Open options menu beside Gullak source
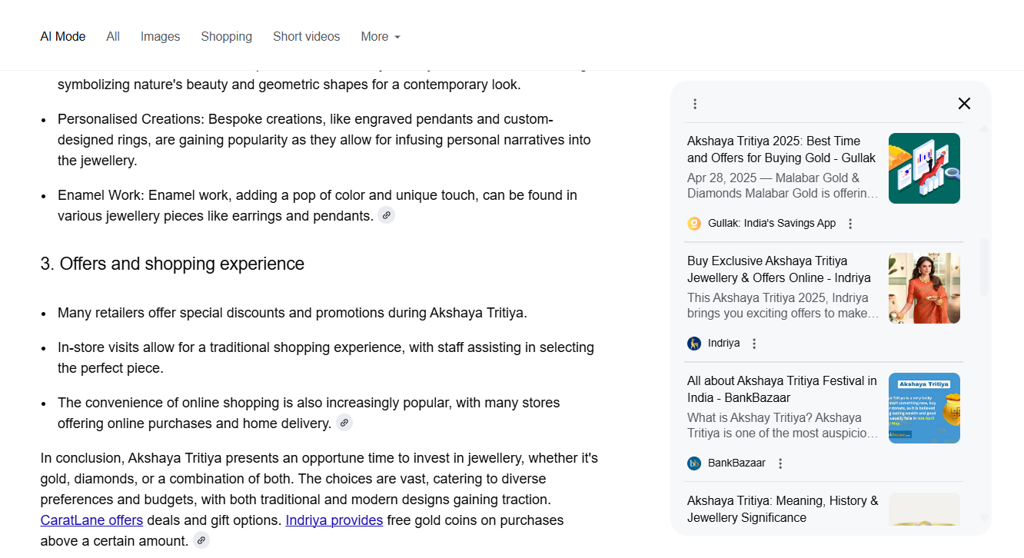Viewport: 1024px width, 558px height. tap(850, 224)
